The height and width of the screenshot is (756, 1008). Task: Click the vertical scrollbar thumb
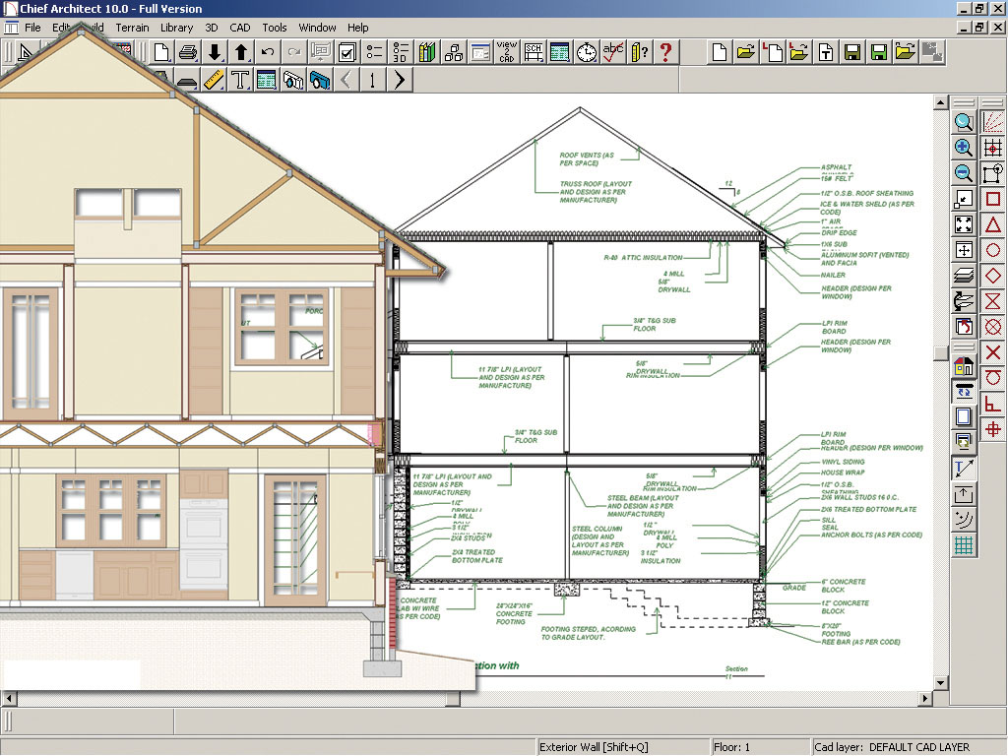[940, 353]
